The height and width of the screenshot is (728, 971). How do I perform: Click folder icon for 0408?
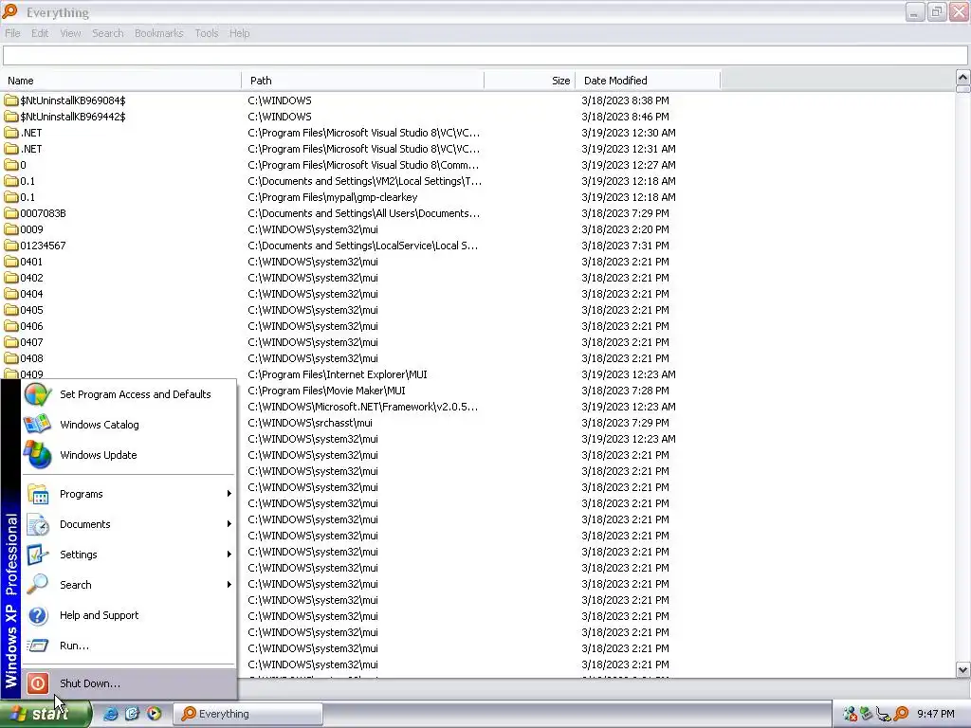11,357
